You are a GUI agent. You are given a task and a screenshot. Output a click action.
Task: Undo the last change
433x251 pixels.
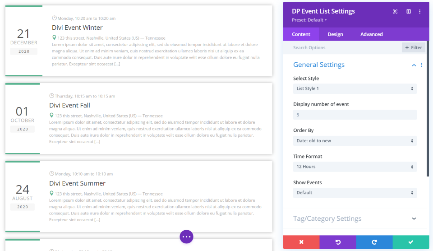338,242
